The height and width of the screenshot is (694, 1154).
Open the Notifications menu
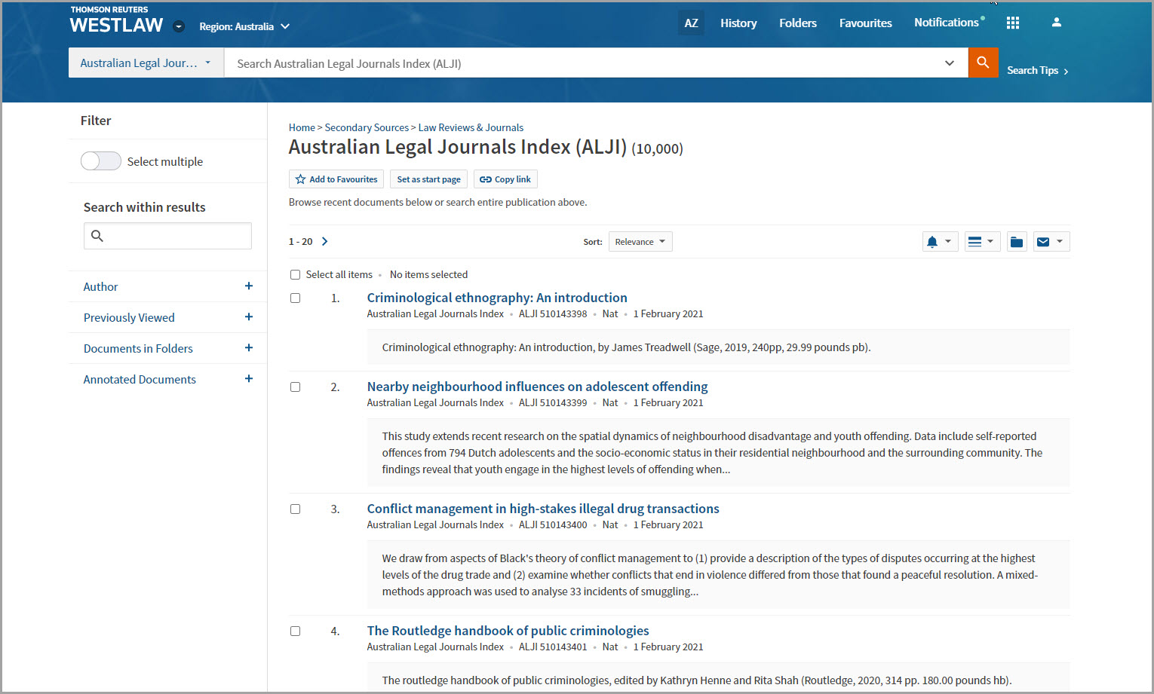[x=949, y=23]
